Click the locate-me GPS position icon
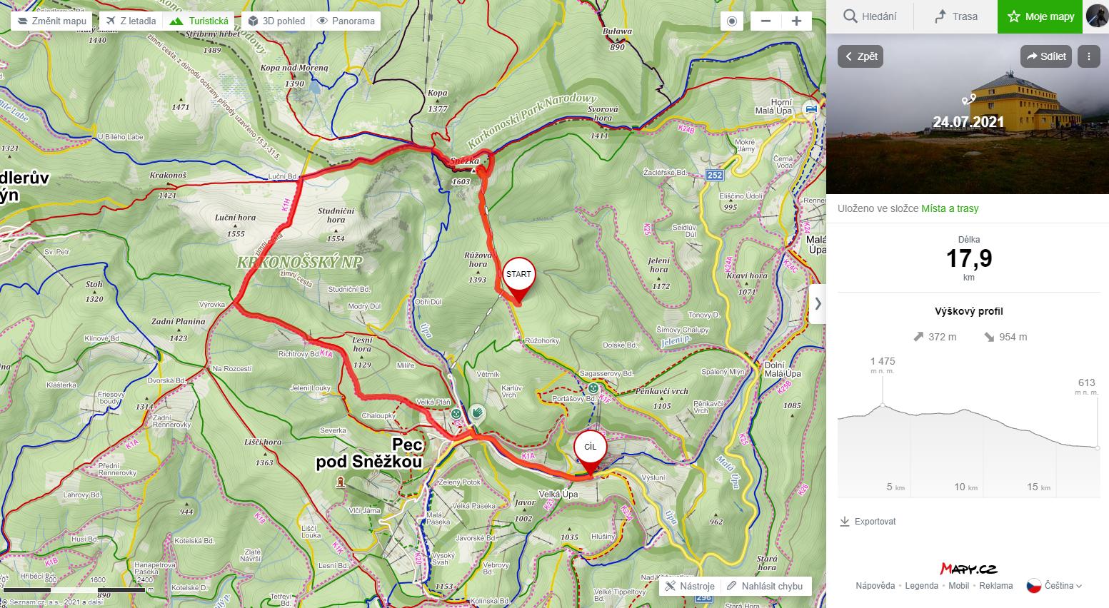This screenshot has height=608, width=1109. point(731,21)
